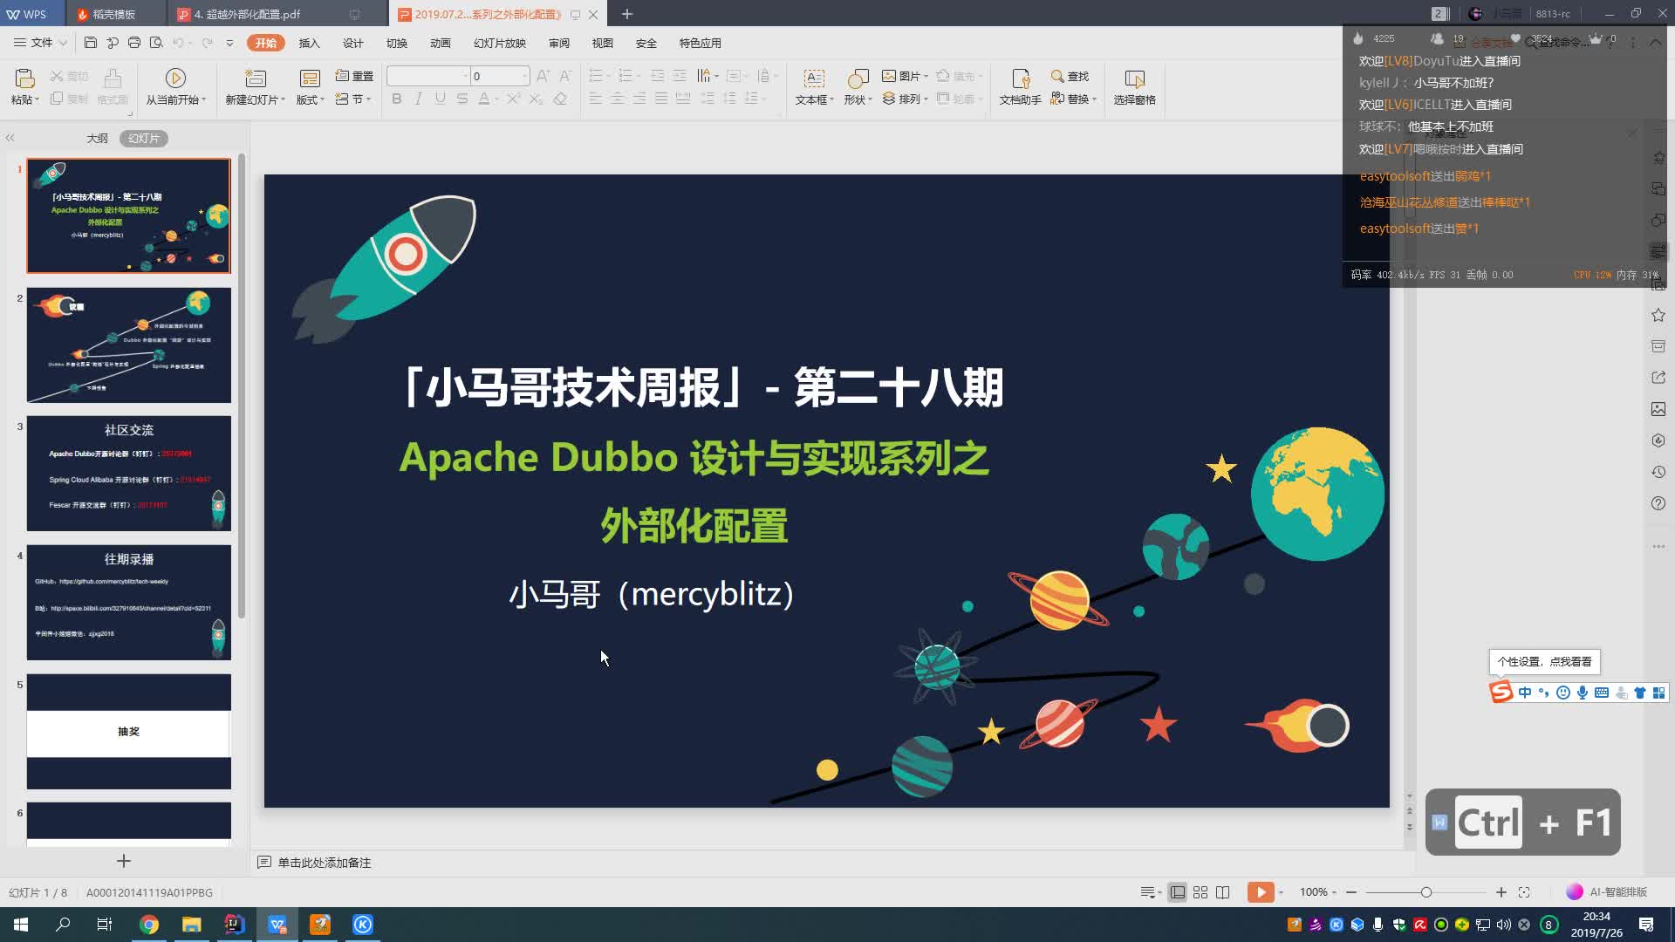
Task: Click the Print icon in quick access toolbar
Action: pyautogui.click(x=133, y=43)
